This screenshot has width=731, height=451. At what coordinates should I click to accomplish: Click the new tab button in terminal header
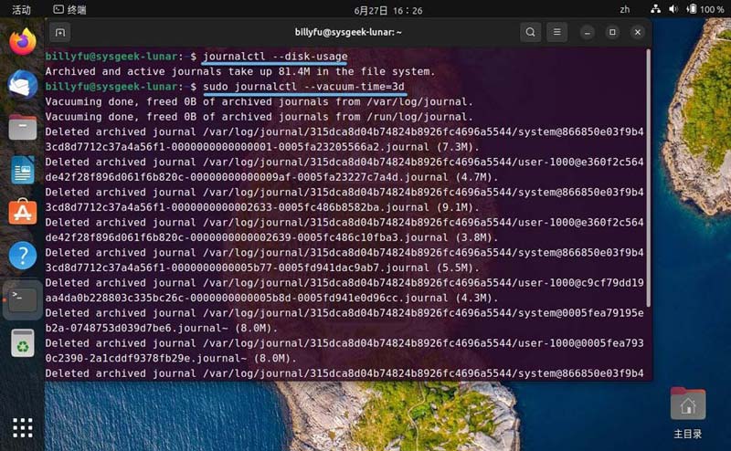pyautogui.click(x=60, y=32)
